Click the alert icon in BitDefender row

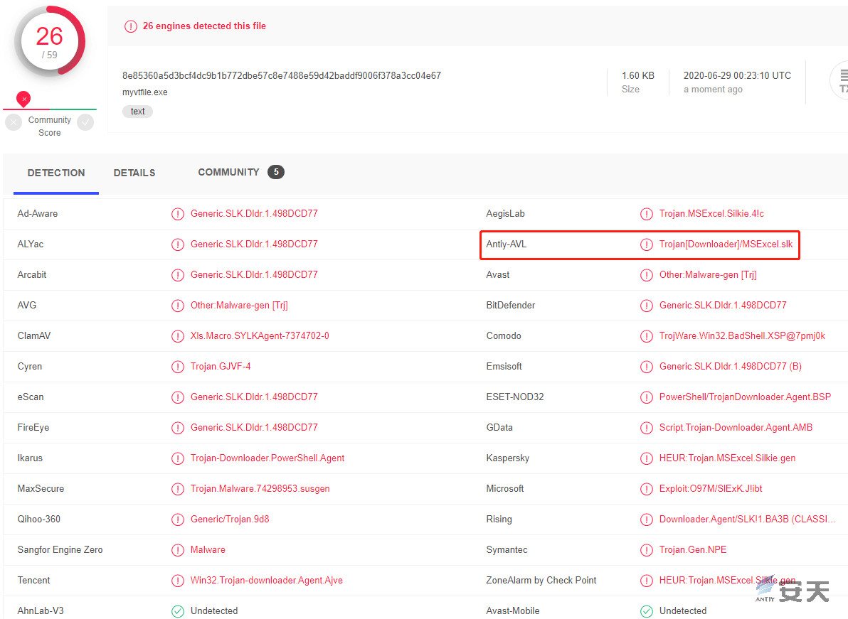pyautogui.click(x=646, y=306)
